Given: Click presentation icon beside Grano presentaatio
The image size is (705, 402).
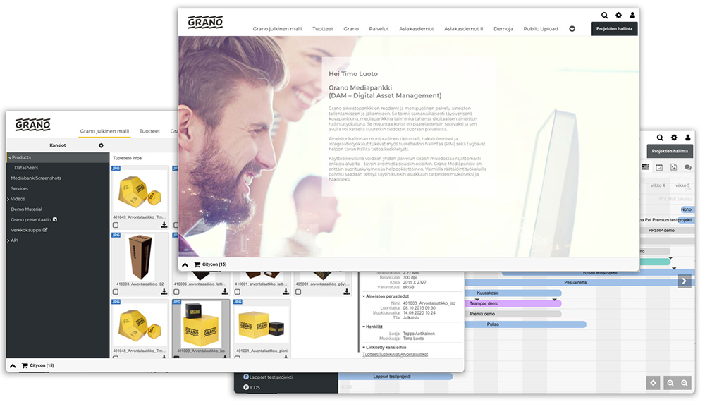Looking at the screenshot, I should point(55,219).
